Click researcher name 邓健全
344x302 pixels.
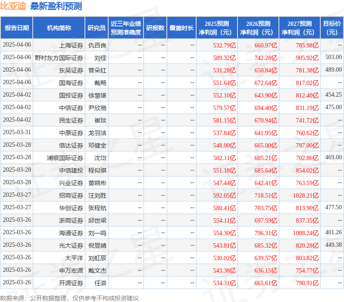(x=97, y=146)
